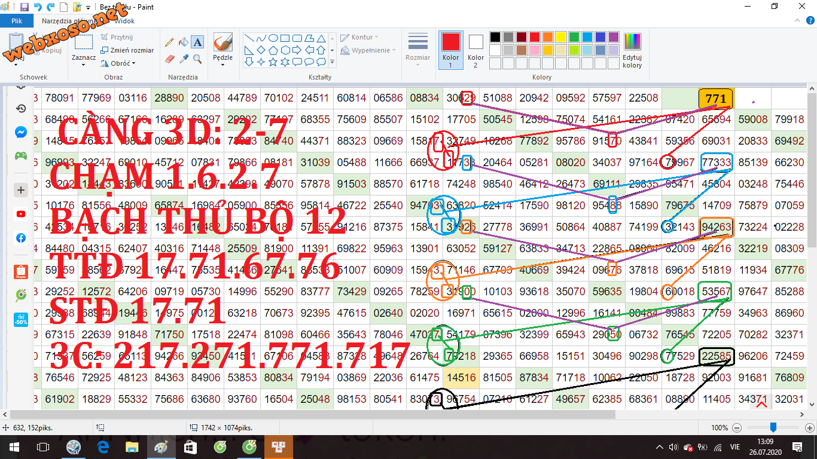Select Kolor 2 swatch button
The image size is (817, 459).
point(476,49)
